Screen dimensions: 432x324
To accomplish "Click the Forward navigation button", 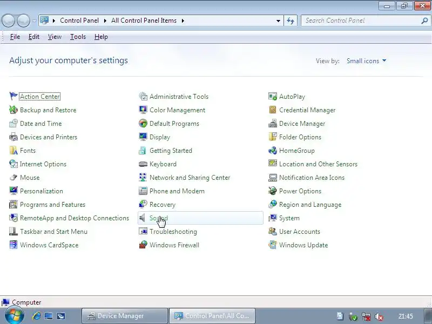I will click(23, 21).
